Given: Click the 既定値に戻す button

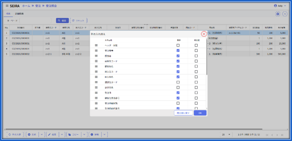Looking at the screenshot, I should pyautogui.click(x=183, y=113).
